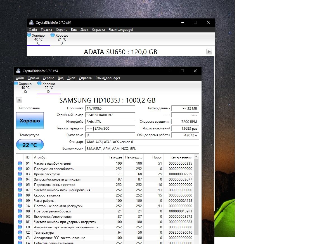Click status icon for attribute 0C
This screenshot has height=244, width=322.
click(20, 217)
